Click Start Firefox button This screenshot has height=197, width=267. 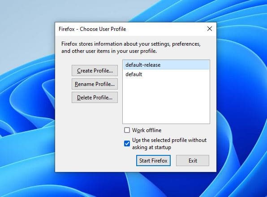click(x=153, y=161)
